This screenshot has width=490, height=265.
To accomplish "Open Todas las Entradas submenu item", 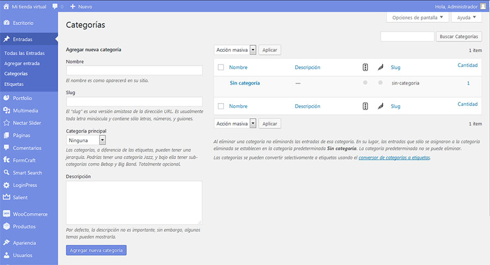I will click(24, 53).
